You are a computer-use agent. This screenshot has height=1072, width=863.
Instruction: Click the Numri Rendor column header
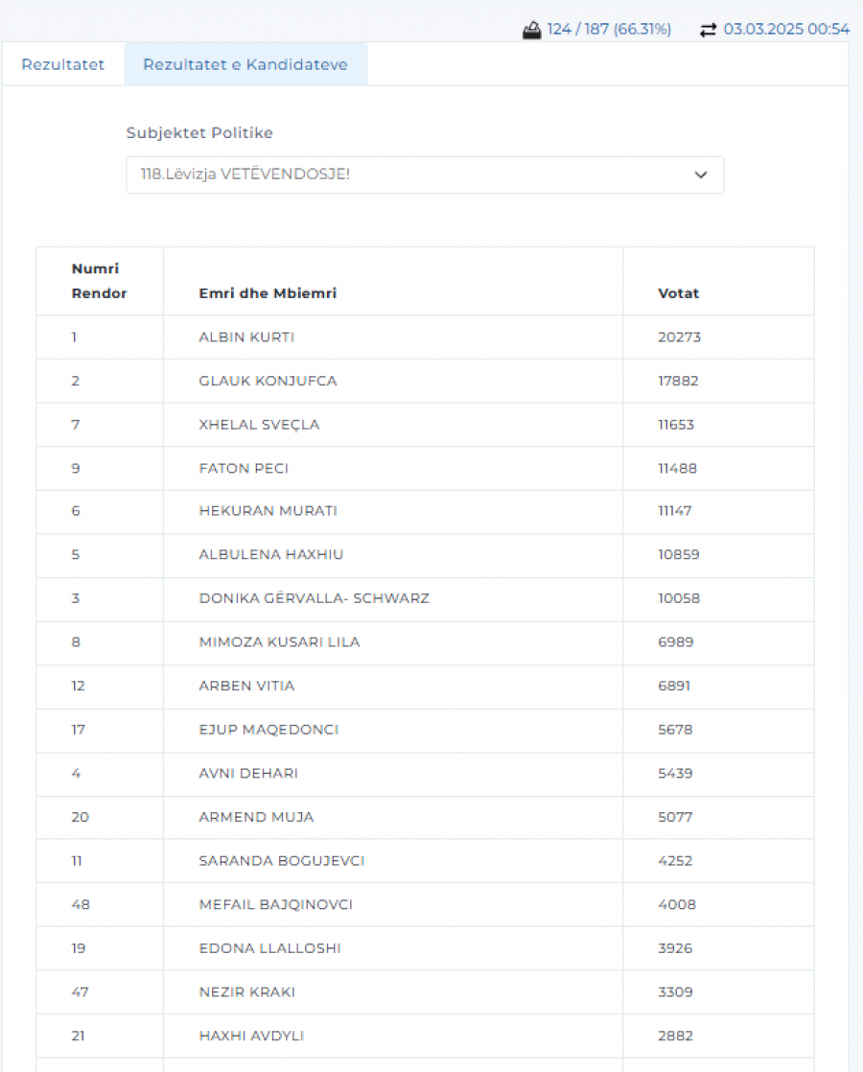pos(99,281)
